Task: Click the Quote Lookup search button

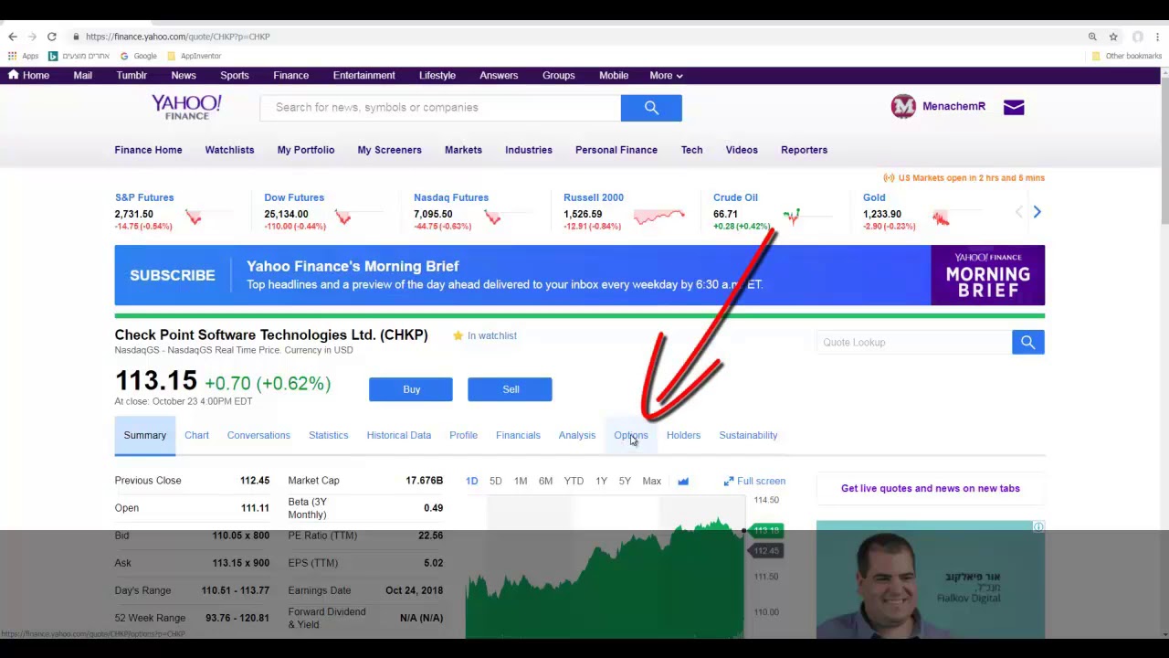Action: tap(1027, 342)
